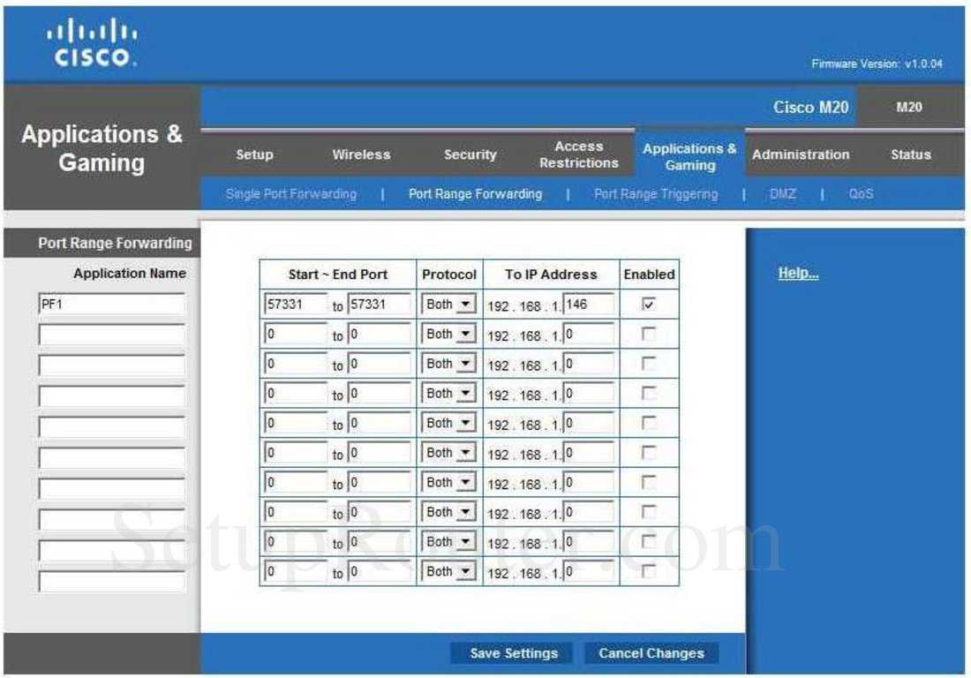Open Protocol dropdown in ninth row
Screen dimensions: 971x678
point(449,542)
